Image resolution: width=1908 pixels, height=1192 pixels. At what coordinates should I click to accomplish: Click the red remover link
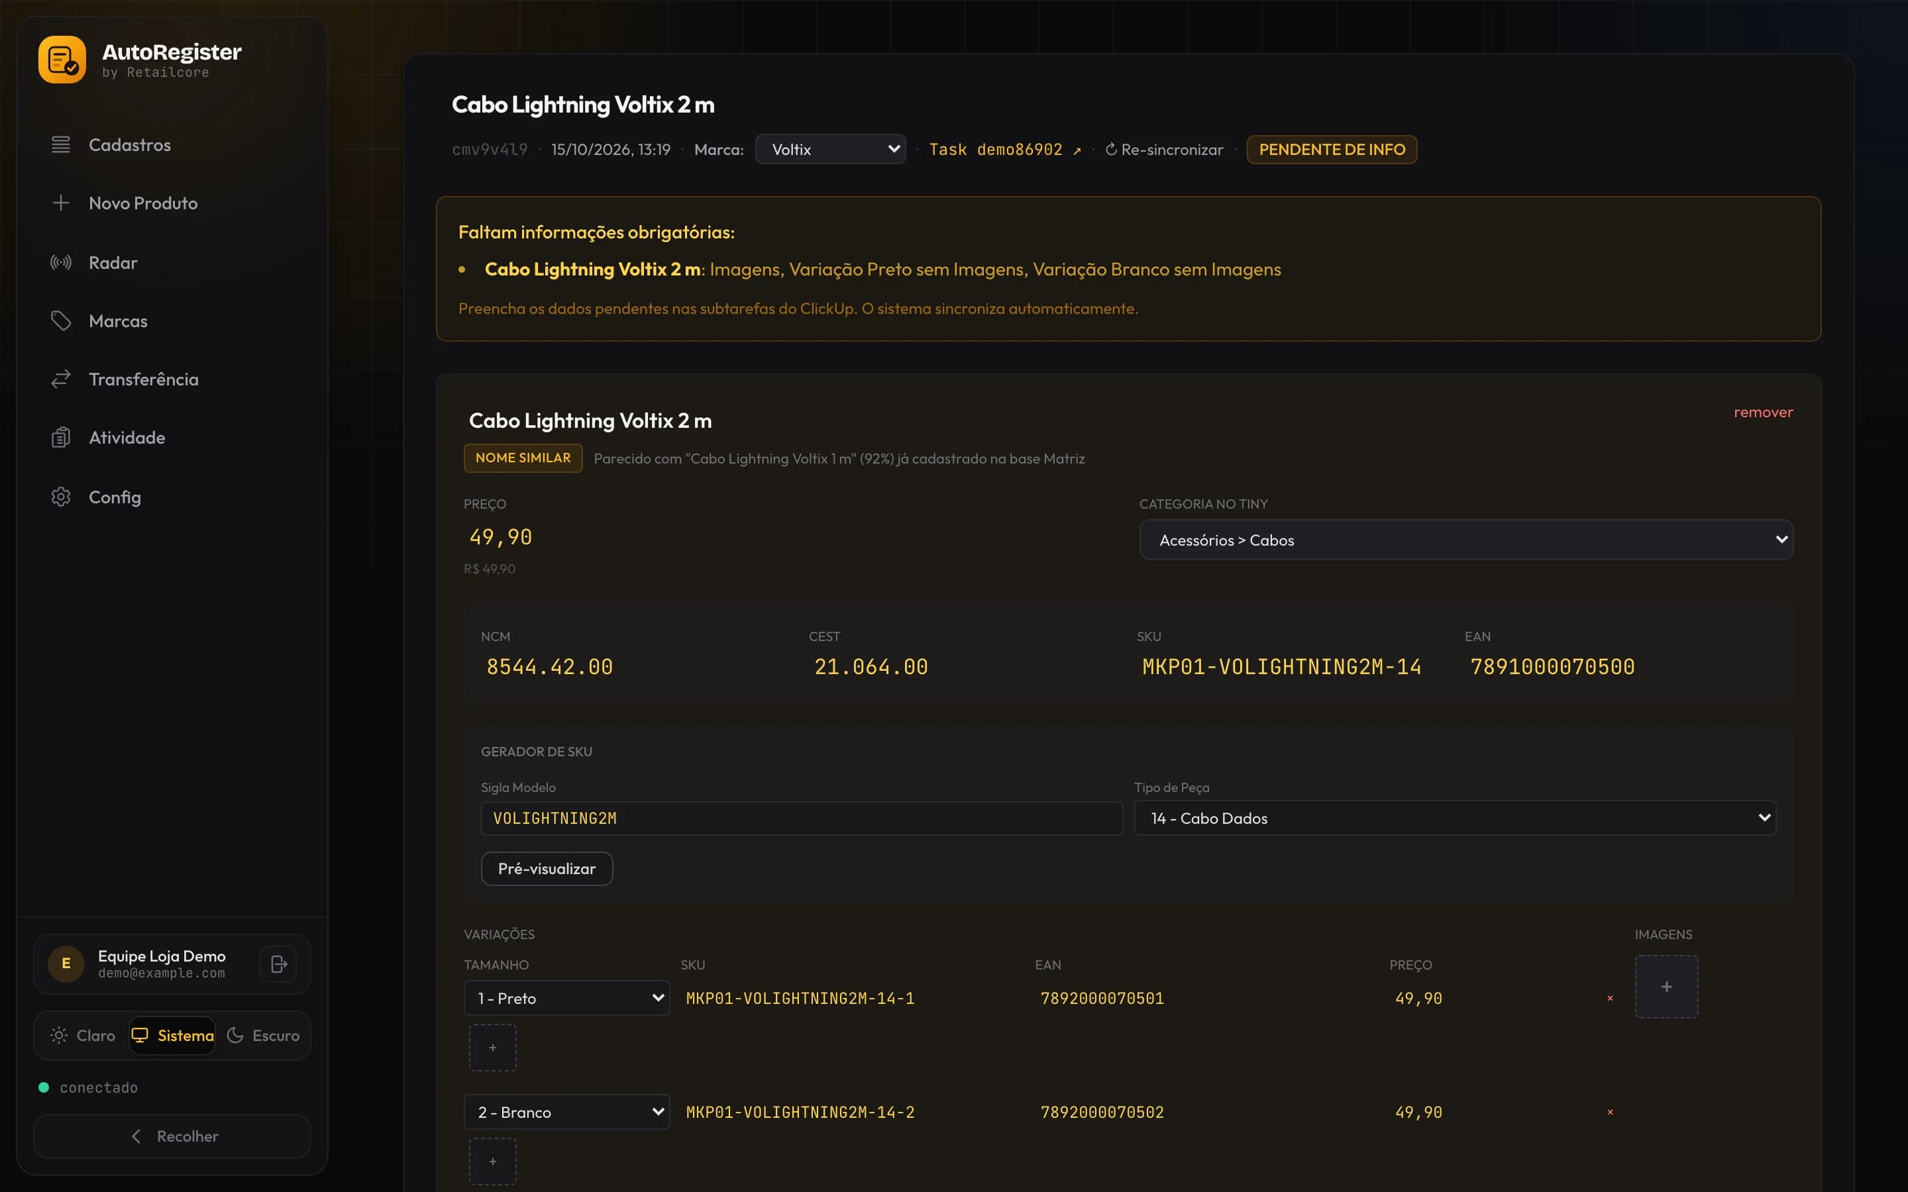pos(1763,413)
